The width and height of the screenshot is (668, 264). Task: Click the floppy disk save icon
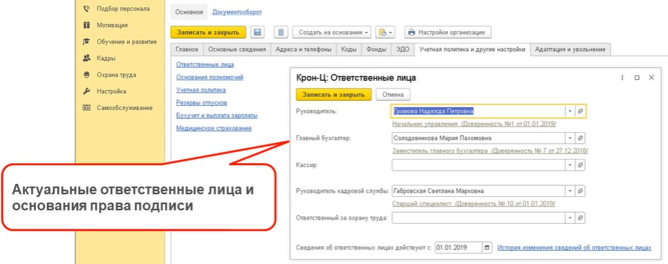pos(257,32)
